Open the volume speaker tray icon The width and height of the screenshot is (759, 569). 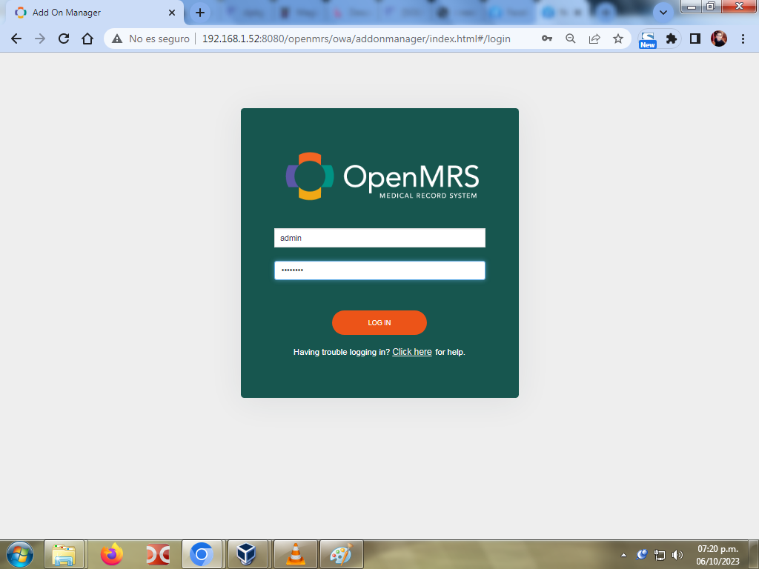(677, 555)
